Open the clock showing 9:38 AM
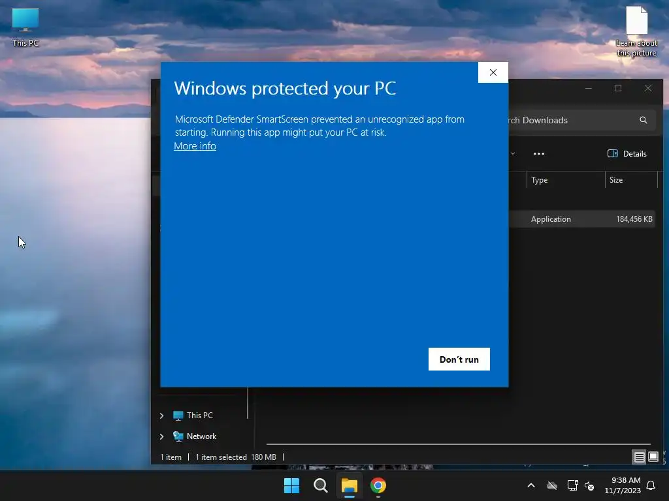669x501 pixels. tap(623, 485)
